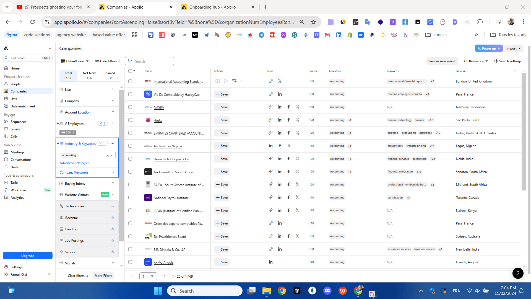
Task: Open LinkedIn link for KPMG Angola row
Action: click(x=270, y=262)
